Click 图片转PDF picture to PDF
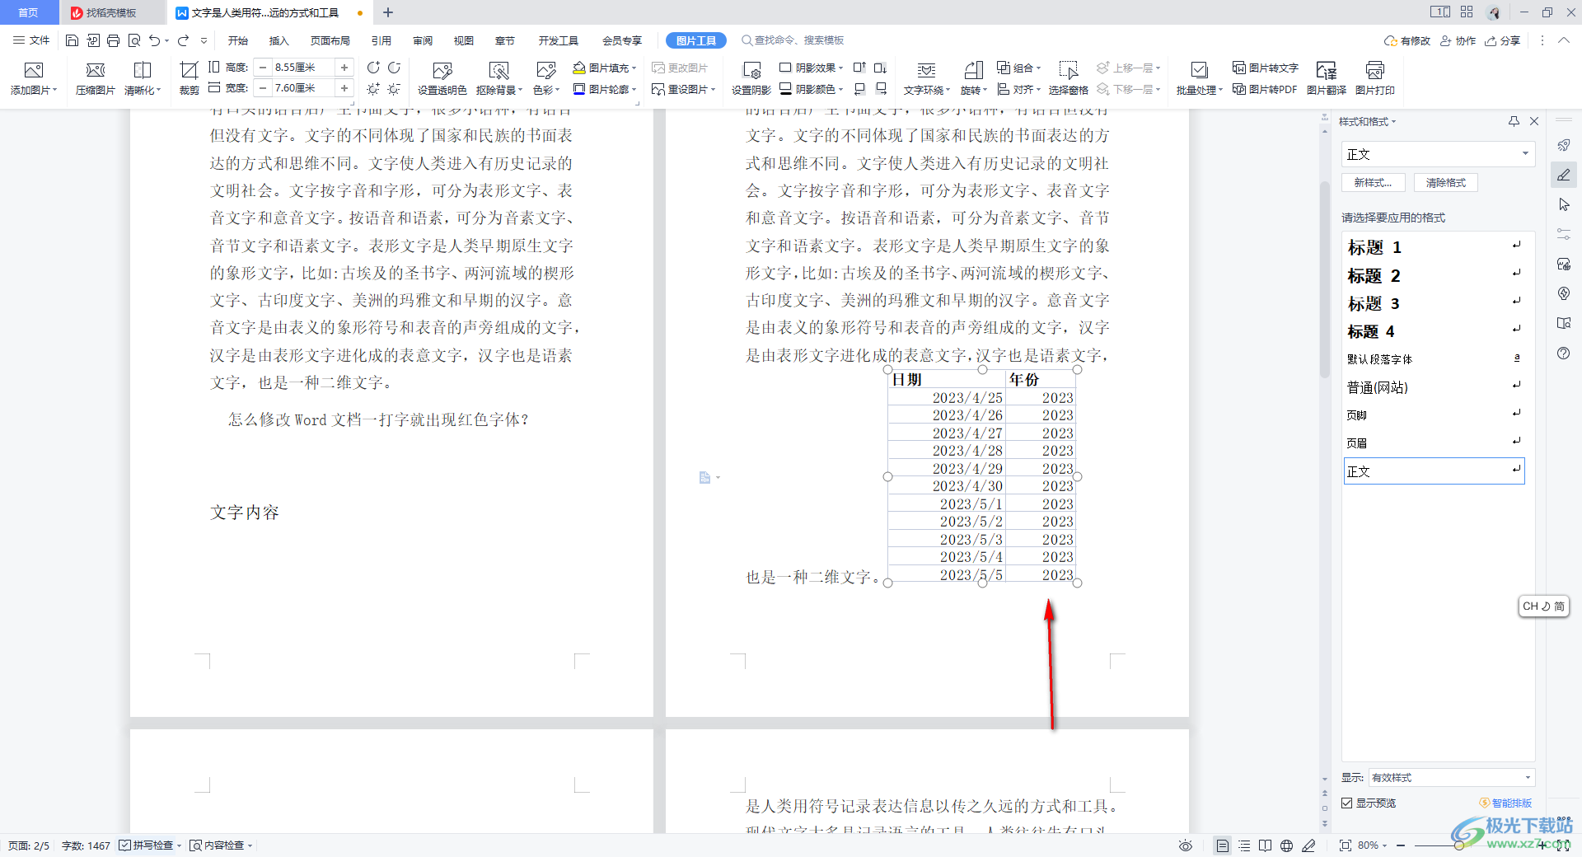The height and width of the screenshot is (857, 1582). tap(1265, 89)
